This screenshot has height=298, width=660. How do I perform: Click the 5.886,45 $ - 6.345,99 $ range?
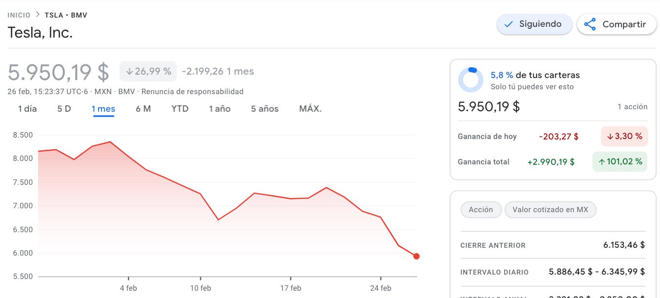coord(597,272)
